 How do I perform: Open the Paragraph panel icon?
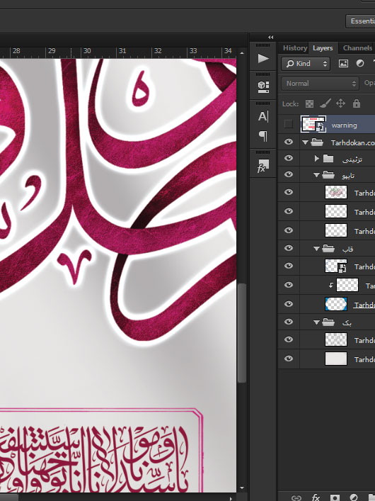point(263,136)
